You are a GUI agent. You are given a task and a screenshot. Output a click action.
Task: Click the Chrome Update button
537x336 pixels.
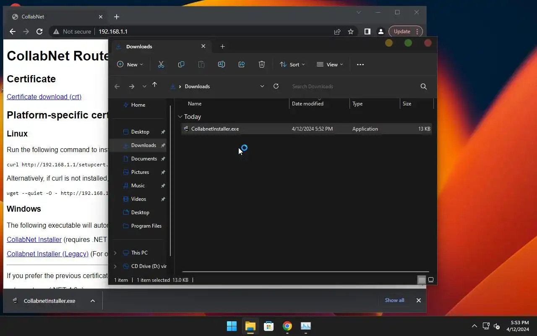(404, 31)
